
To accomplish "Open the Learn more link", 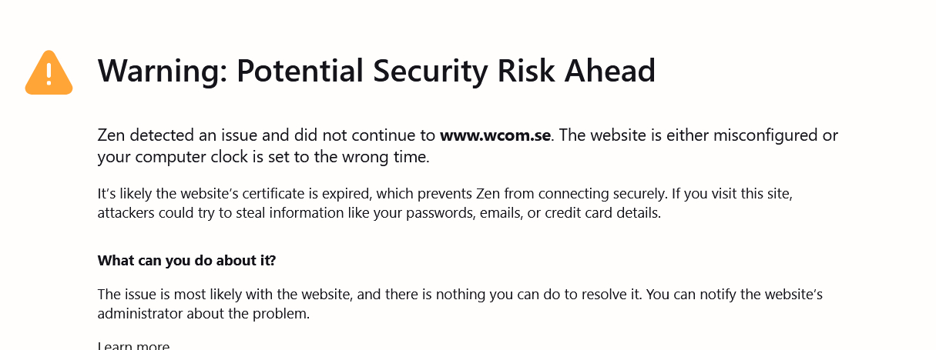I will coord(133,346).
